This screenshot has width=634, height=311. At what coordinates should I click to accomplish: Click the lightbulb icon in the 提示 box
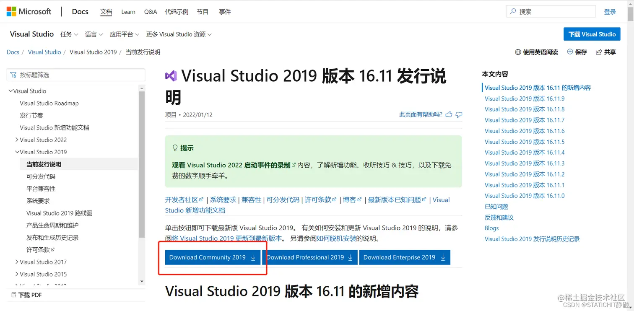[x=175, y=148]
